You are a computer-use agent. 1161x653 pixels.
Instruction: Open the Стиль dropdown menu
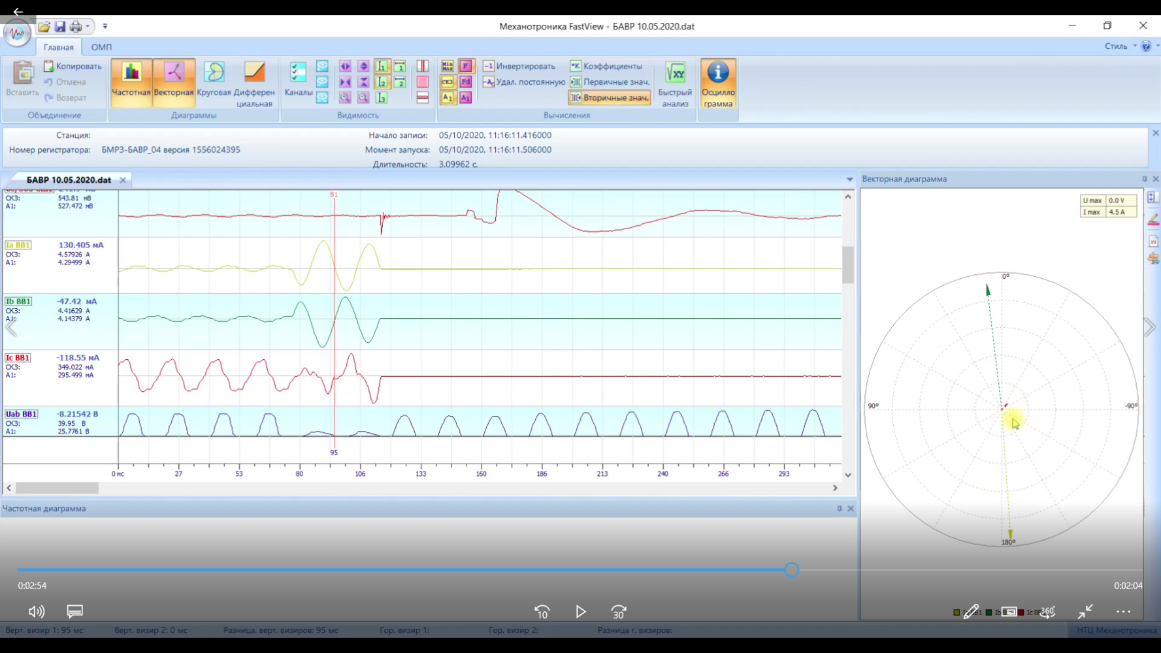point(1120,46)
